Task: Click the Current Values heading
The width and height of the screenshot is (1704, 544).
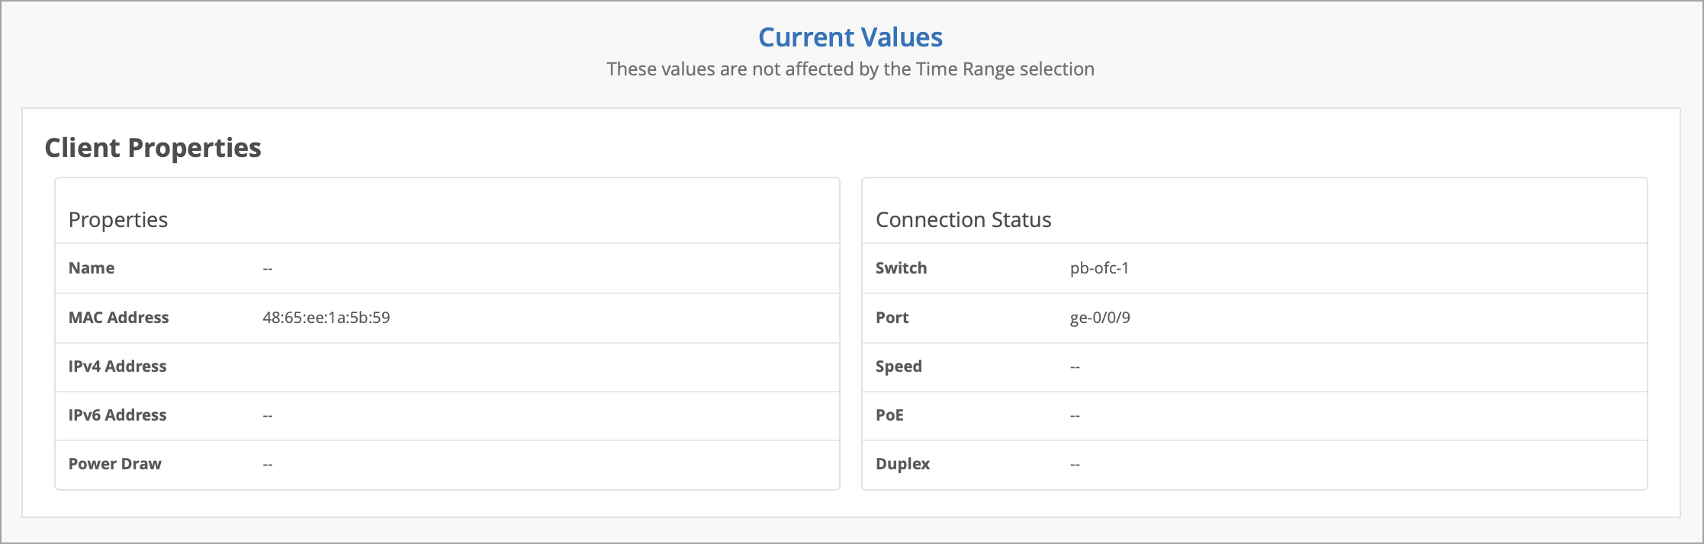Action: tap(850, 37)
